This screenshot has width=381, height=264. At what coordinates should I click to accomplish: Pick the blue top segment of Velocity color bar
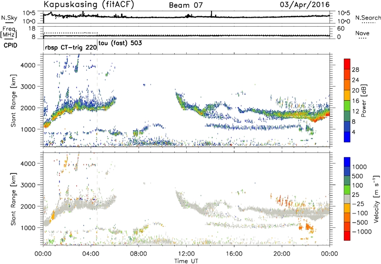[x=347, y=162]
